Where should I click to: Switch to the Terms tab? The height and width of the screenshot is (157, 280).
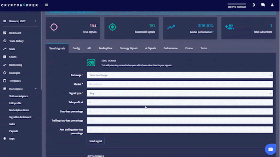click(204, 48)
